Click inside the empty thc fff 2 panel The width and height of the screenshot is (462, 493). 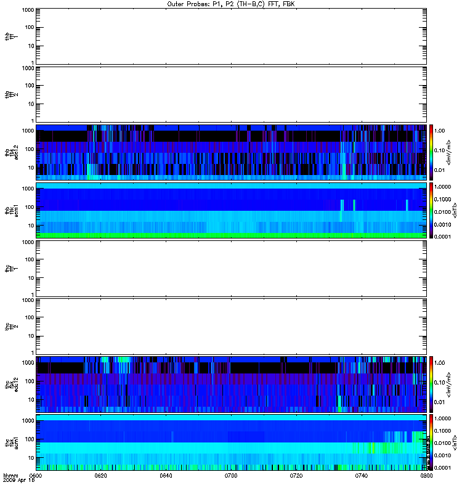[231, 327]
